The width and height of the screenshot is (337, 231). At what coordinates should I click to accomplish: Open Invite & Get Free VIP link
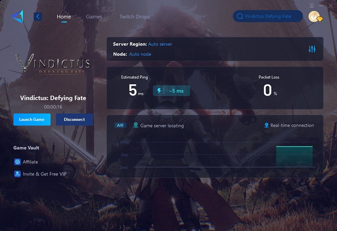point(45,174)
